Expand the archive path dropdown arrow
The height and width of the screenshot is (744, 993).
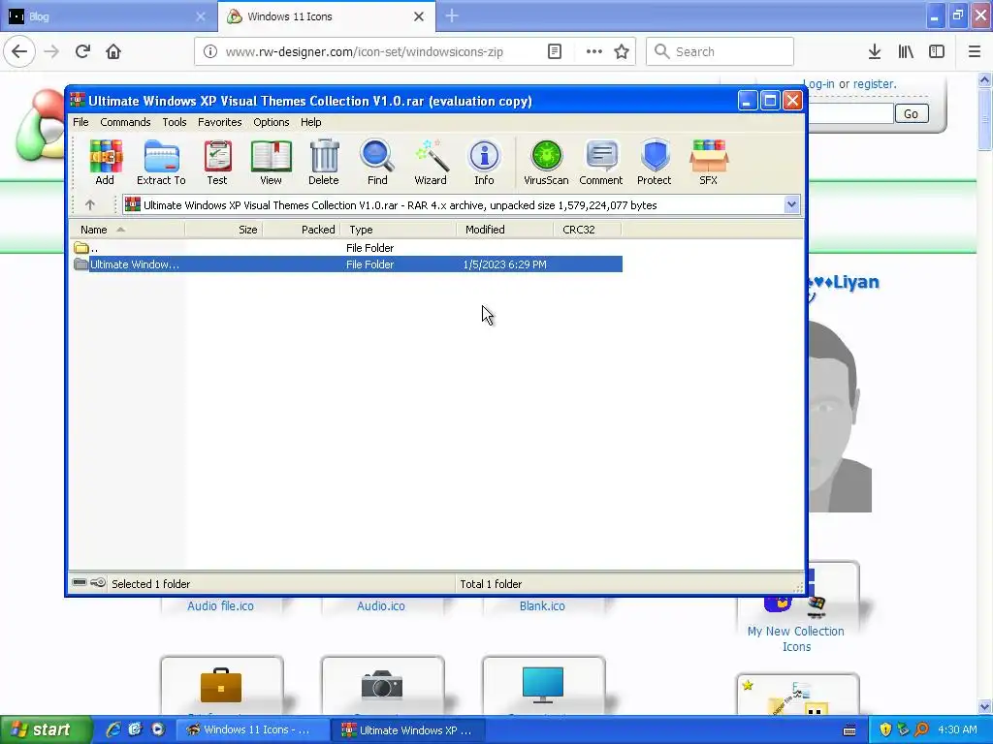point(791,204)
